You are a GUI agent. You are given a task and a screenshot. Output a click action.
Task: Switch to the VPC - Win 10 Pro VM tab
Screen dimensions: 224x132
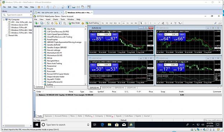48,12
